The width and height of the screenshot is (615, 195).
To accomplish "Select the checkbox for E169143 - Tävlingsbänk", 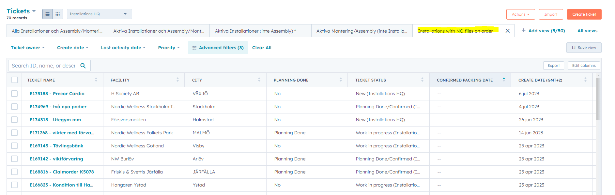I will (x=14, y=146).
